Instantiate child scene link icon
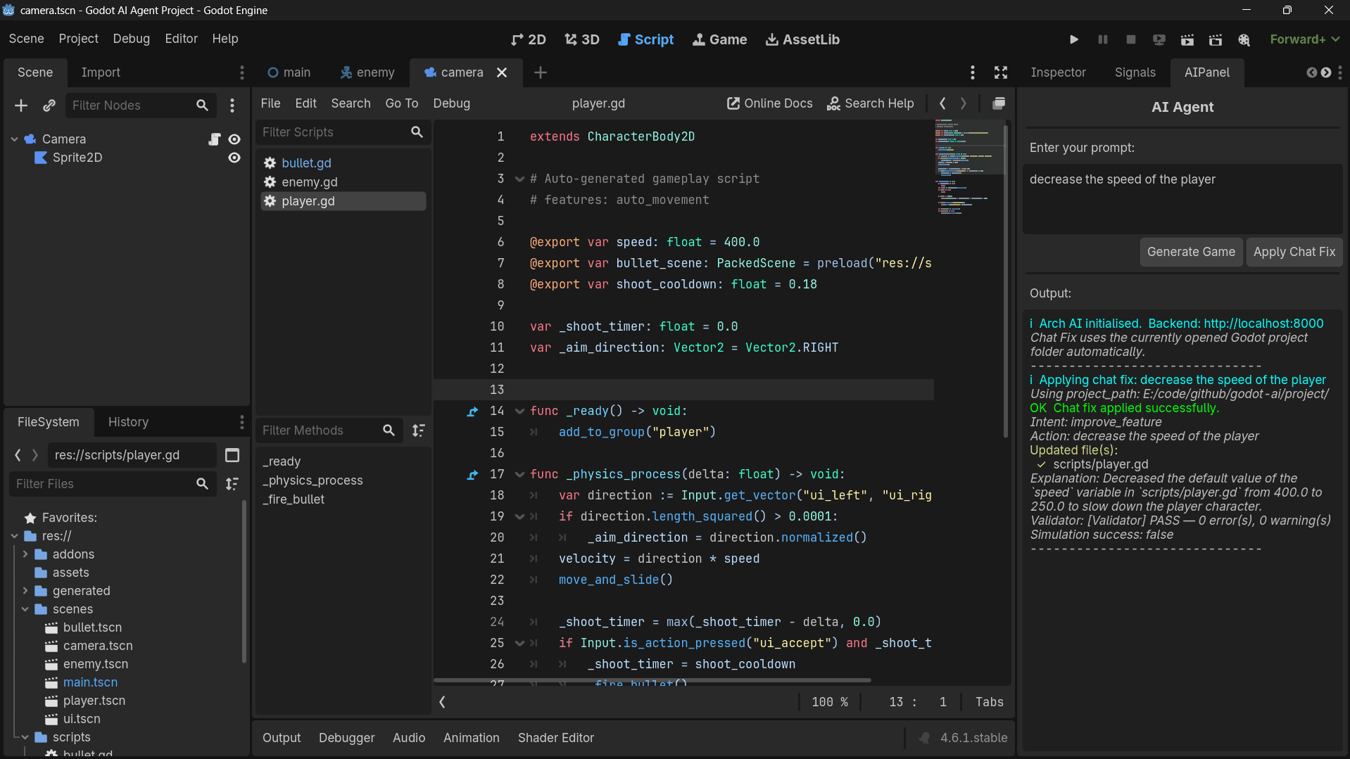 [x=49, y=106]
